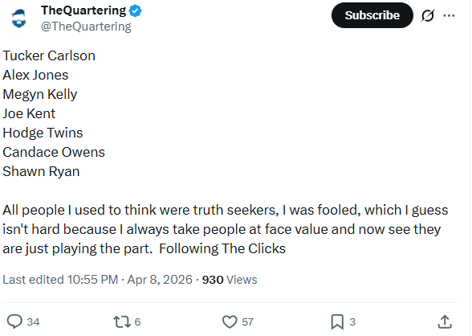Click the 3 bookmarks count

pos(352,322)
